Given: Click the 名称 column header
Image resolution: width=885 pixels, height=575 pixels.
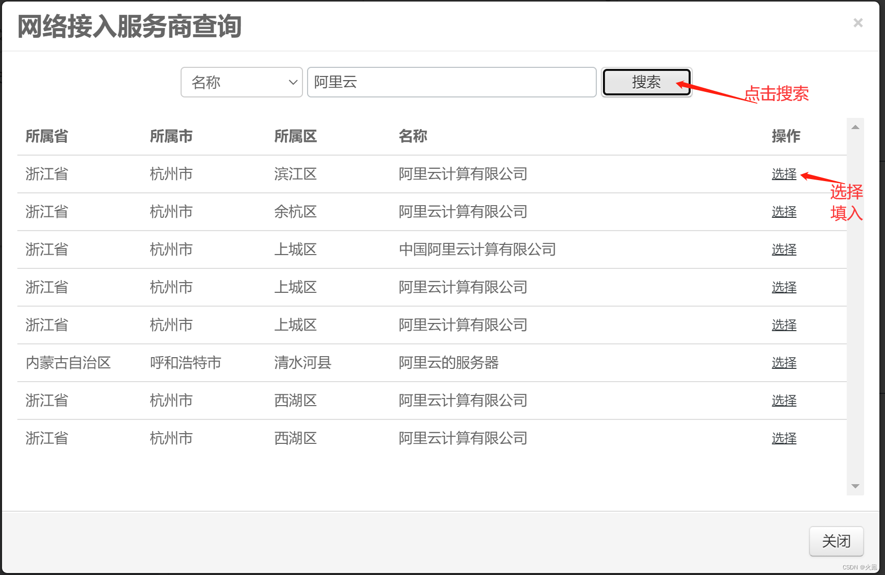Looking at the screenshot, I should pyautogui.click(x=413, y=136).
